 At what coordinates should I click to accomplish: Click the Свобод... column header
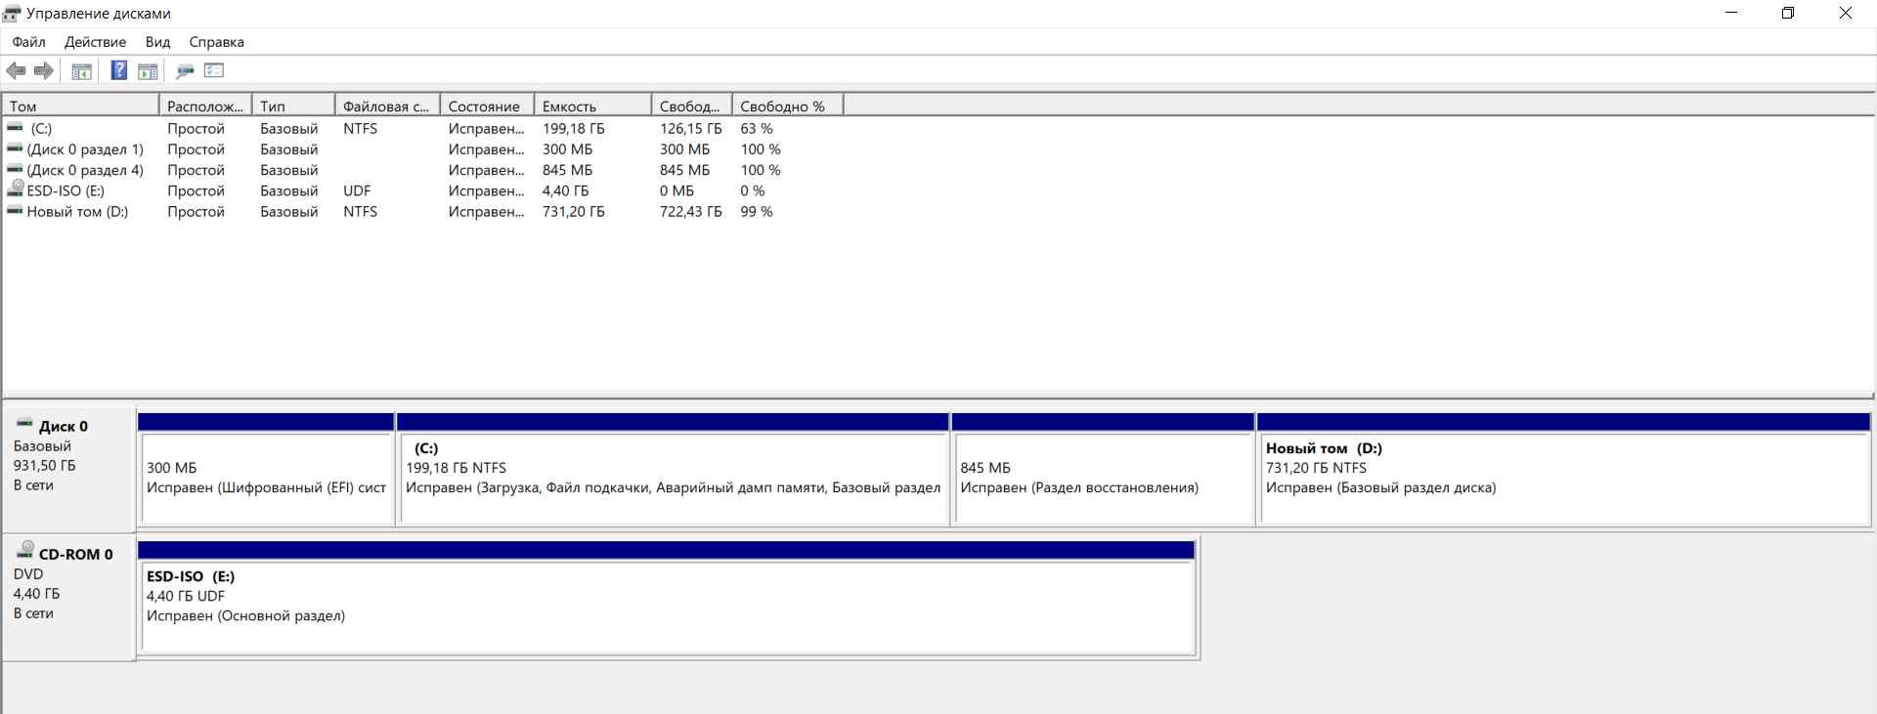pos(691,105)
